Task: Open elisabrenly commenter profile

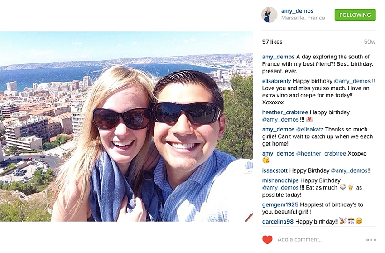Action: (x=276, y=81)
